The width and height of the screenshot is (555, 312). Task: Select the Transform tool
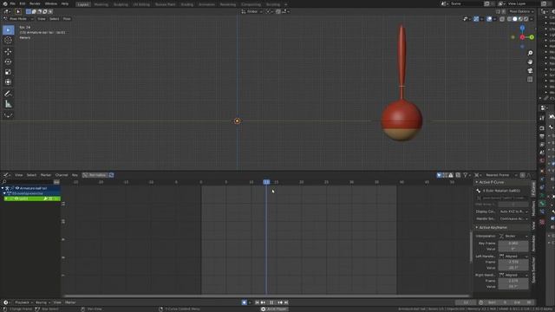[x=8, y=82]
